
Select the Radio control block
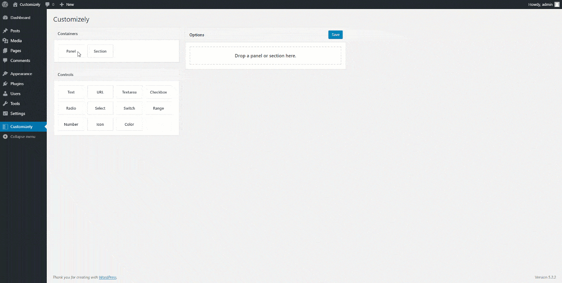click(x=71, y=108)
